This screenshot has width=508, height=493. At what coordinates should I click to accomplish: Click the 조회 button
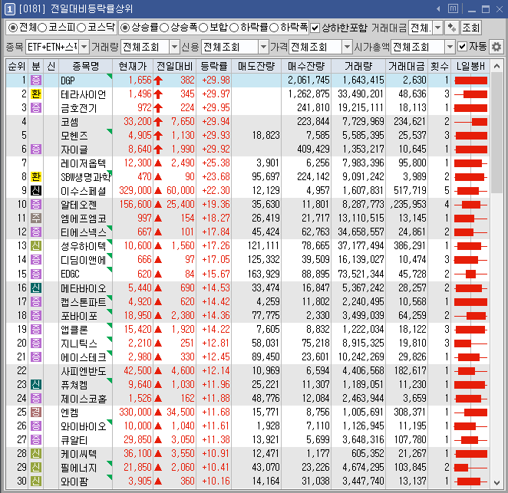(x=470, y=28)
